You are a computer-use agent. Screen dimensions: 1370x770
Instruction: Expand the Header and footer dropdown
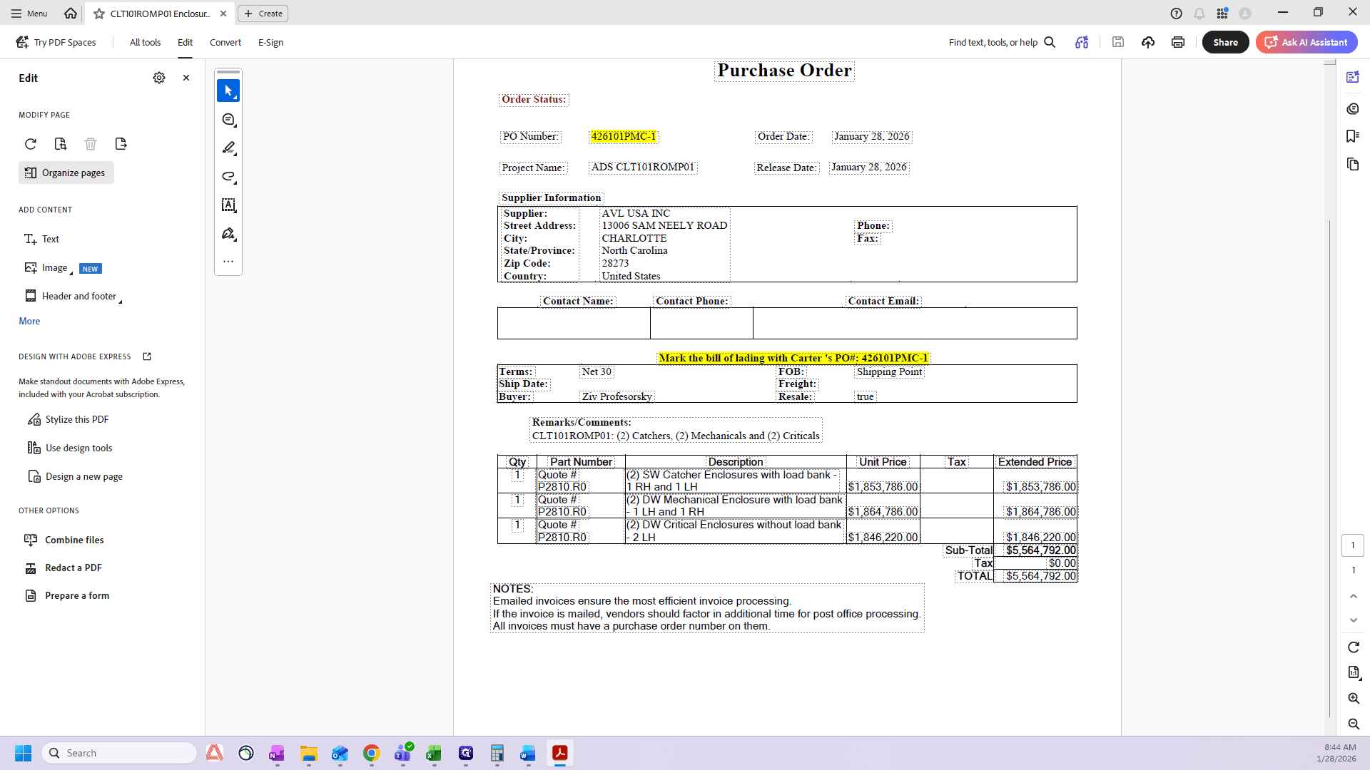(x=120, y=301)
